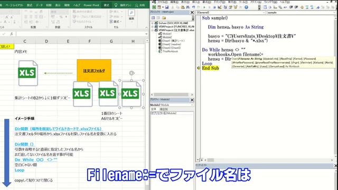Open the Module2 Module properties dropdown
338x190 pixels.
click(x=192, y=105)
